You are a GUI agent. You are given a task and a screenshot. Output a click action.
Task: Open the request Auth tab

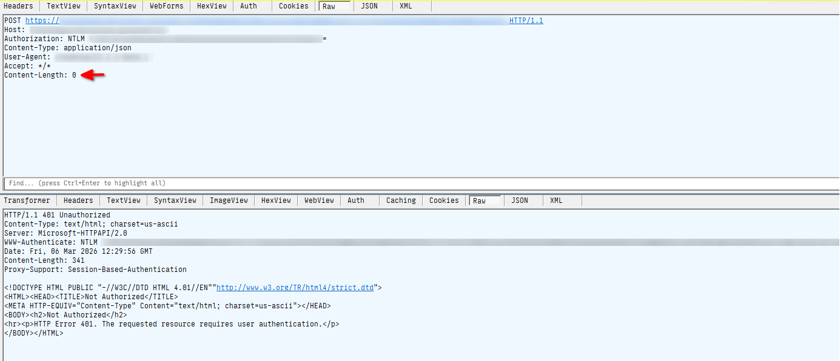248,6
